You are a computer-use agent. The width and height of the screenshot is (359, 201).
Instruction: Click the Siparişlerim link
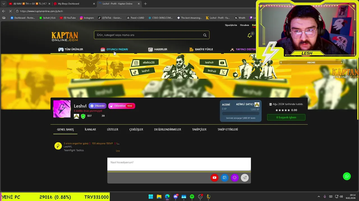(231, 25)
